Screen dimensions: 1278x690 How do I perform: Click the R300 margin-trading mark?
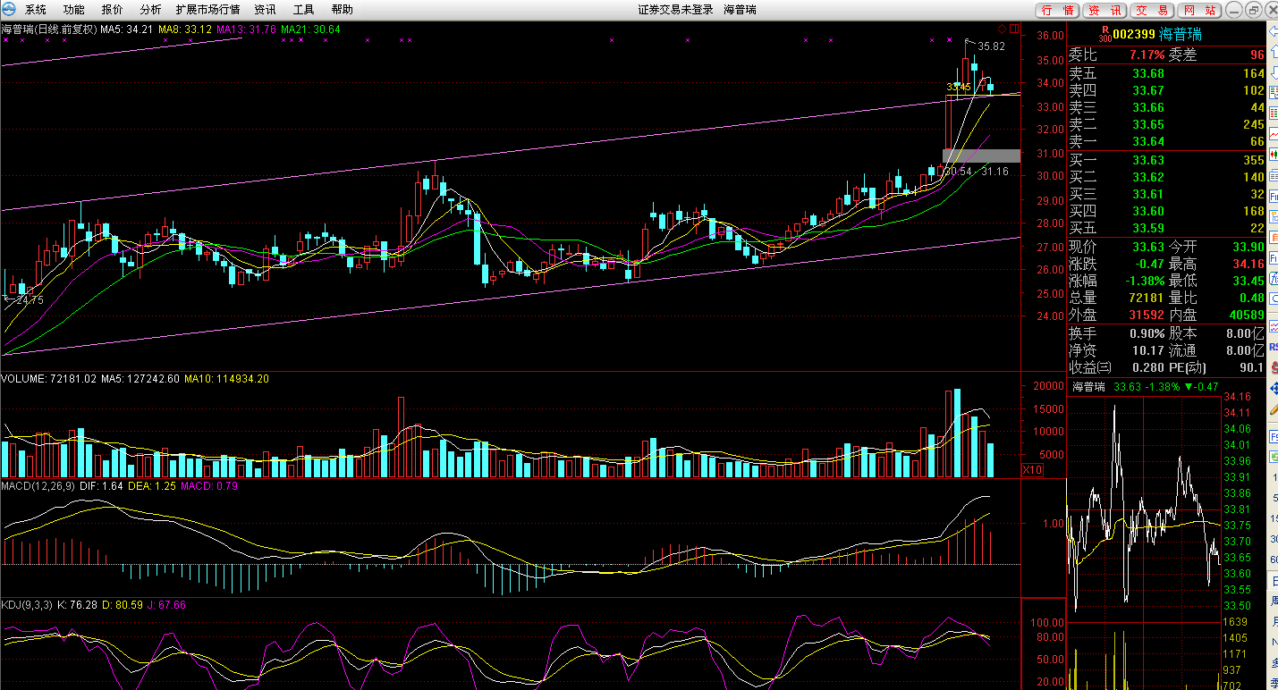click(1105, 34)
